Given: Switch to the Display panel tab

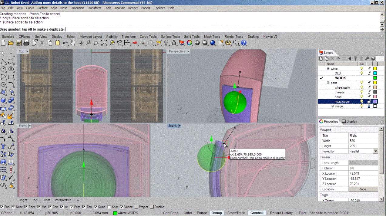Looking at the screenshot, I should point(349,121).
